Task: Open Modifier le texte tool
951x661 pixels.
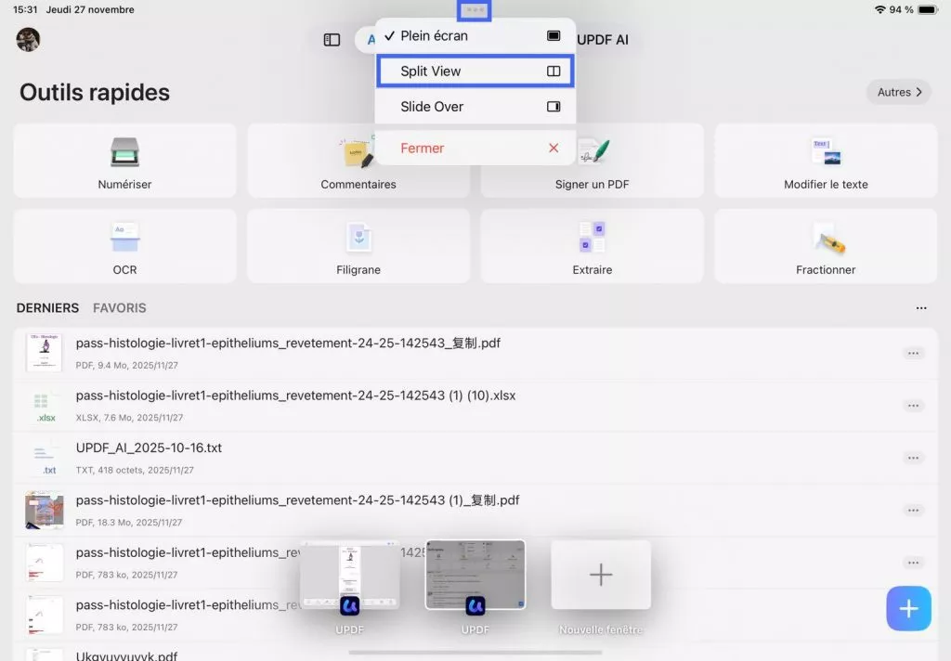Action: pos(826,161)
